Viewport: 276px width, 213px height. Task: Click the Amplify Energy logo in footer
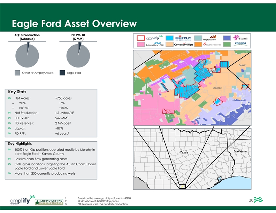point(22,201)
